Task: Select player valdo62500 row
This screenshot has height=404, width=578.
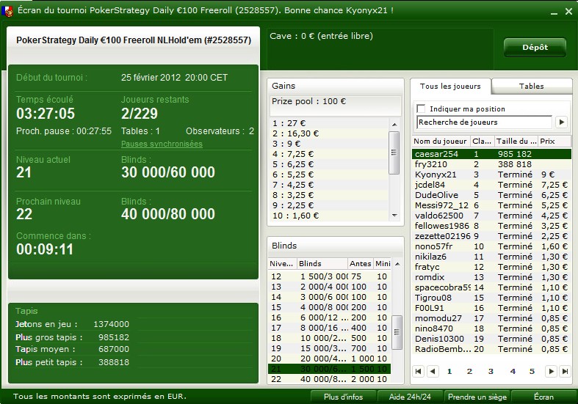Action: (491, 216)
